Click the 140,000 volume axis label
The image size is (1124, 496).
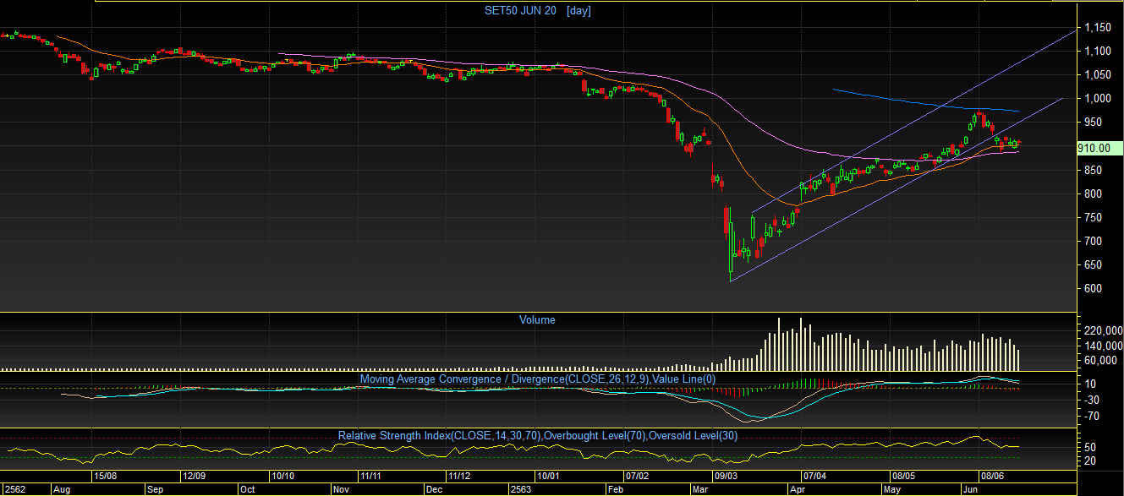(x=1104, y=346)
